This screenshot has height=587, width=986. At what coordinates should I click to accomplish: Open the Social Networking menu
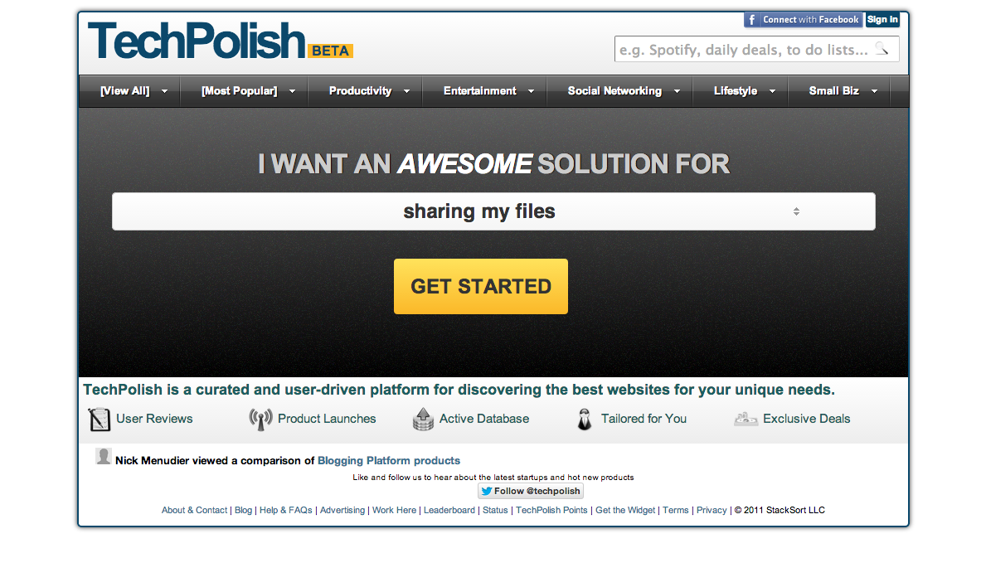coord(620,91)
